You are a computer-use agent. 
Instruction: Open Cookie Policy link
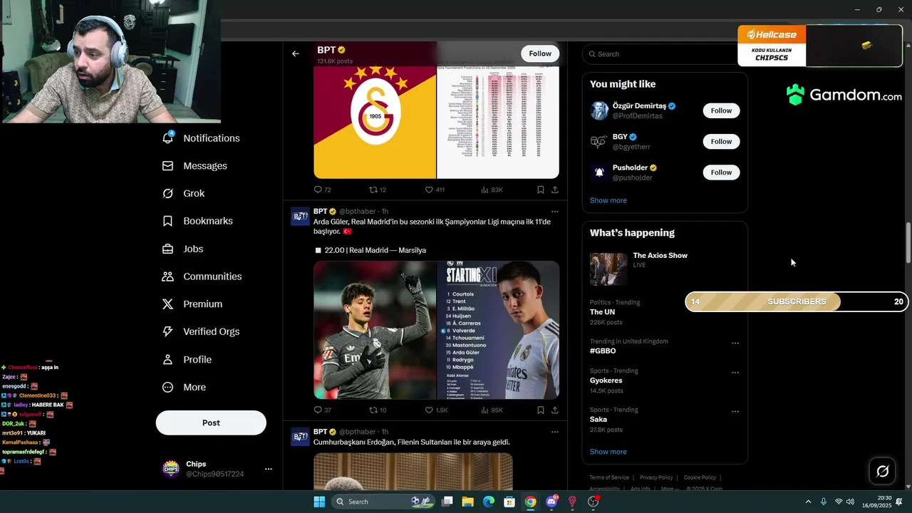click(x=700, y=477)
